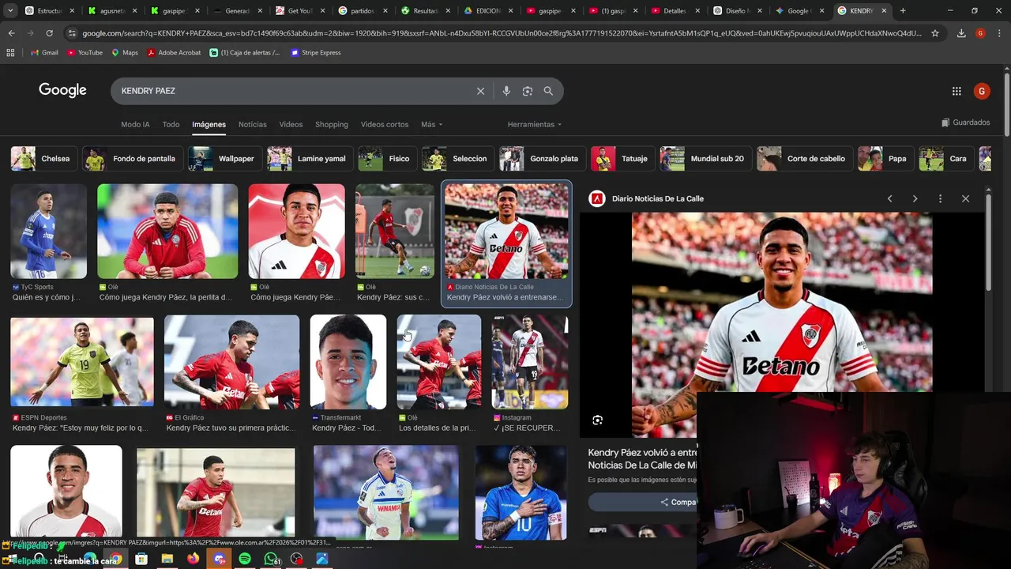Image resolution: width=1011 pixels, height=569 pixels.
Task: Switch to the Modo IA tab
Action: [135, 124]
